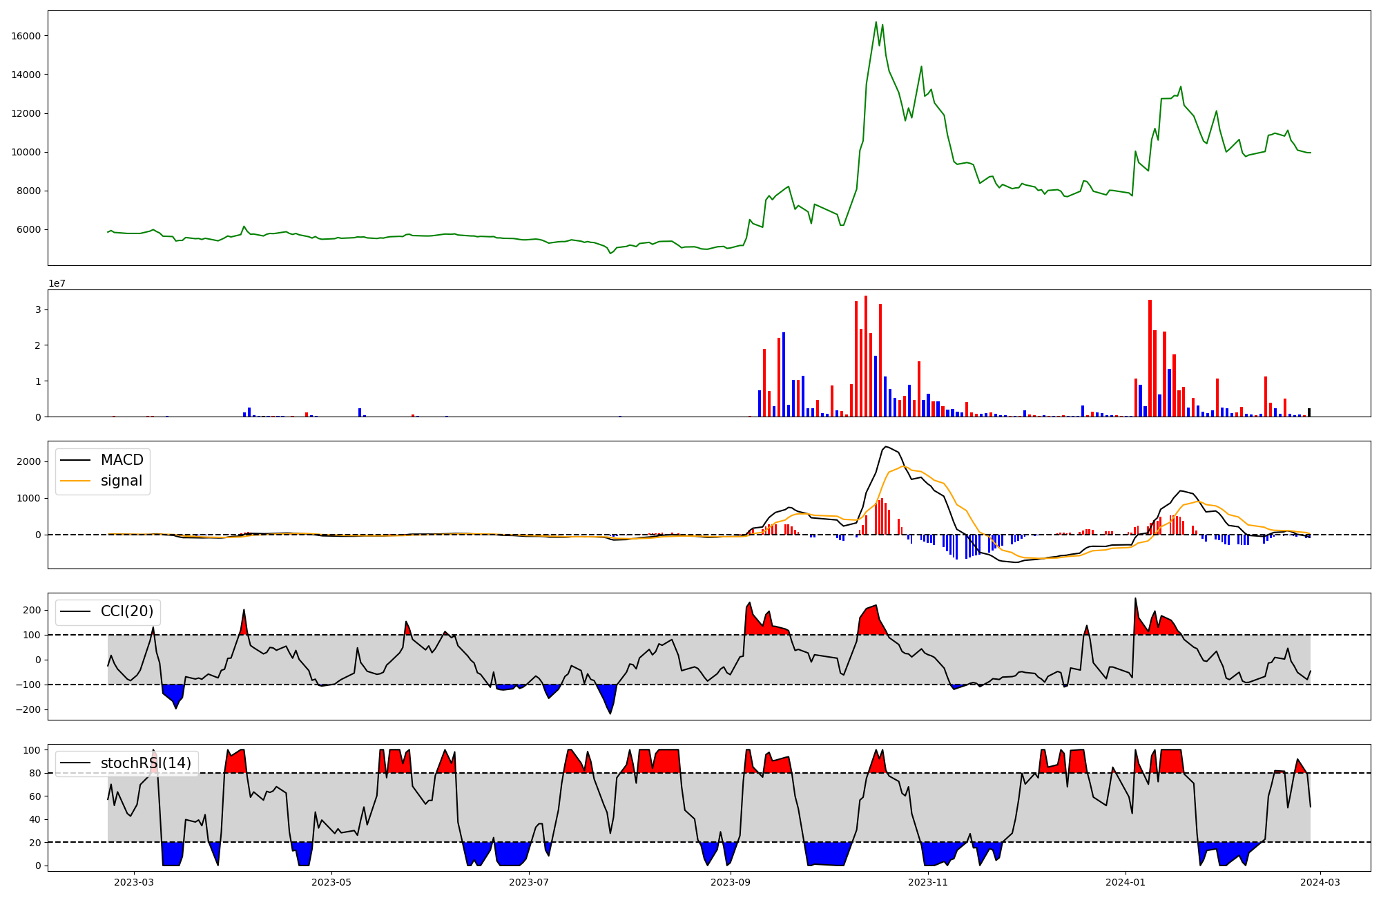Click the 2023-07 date tick label

pos(530,882)
